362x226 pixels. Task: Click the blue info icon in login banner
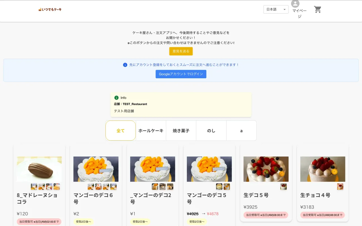pos(125,65)
